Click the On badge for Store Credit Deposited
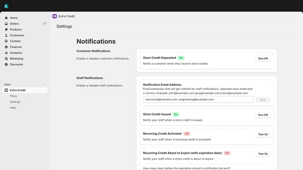This screenshot has width=303, height=170. 181,58
